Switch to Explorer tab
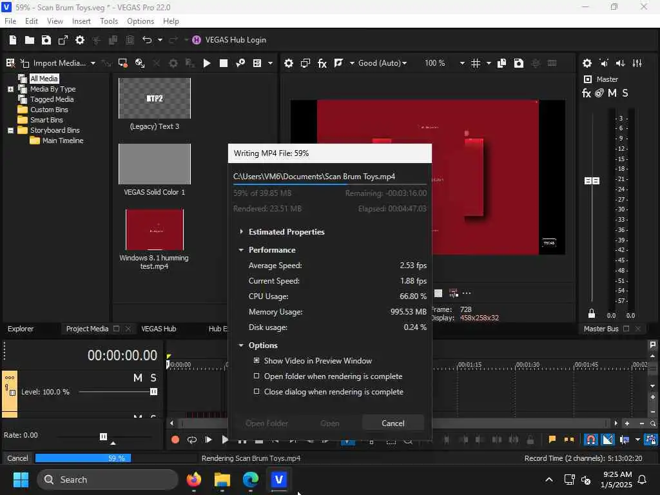 pyautogui.click(x=21, y=329)
